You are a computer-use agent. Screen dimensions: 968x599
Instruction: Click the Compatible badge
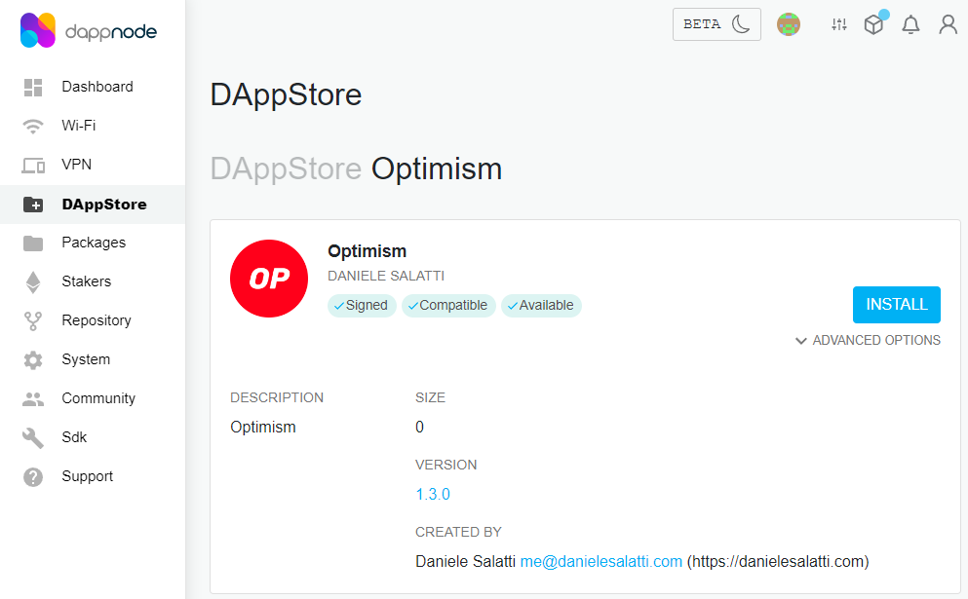pos(448,306)
